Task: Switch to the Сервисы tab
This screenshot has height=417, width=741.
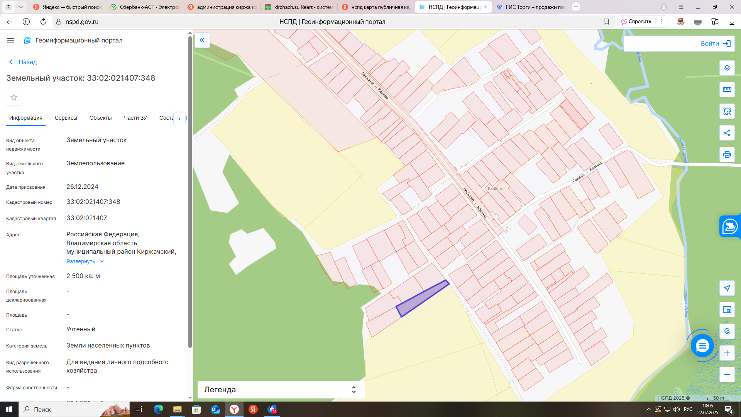Action: [66, 118]
